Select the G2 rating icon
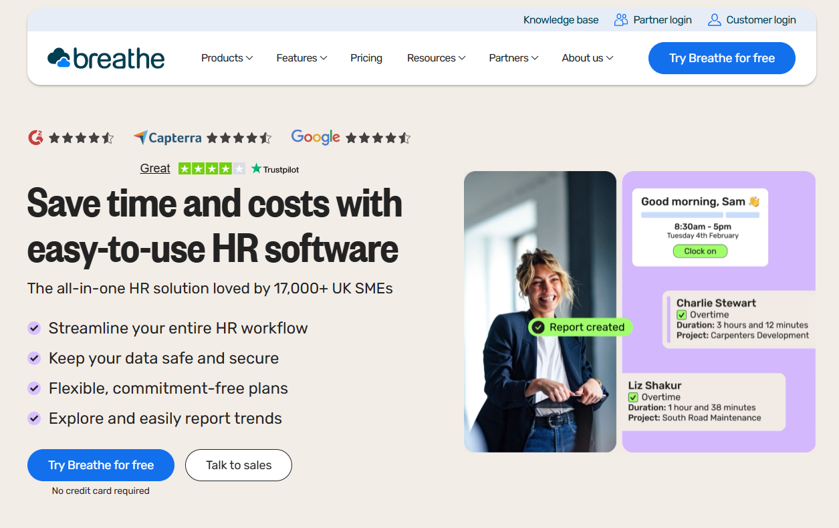839x528 pixels. [35, 138]
